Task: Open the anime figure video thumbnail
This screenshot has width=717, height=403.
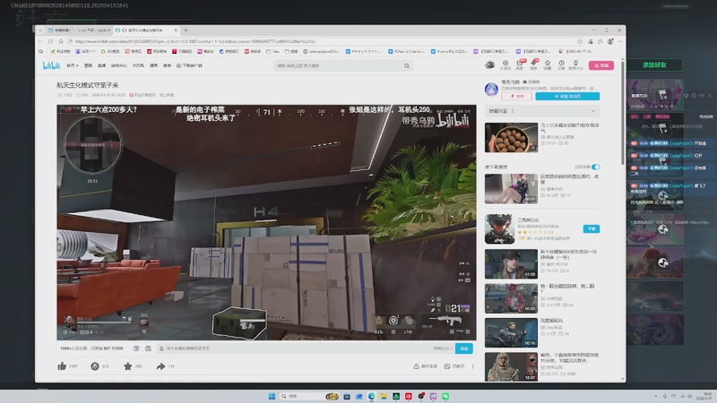Action: [511, 188]
